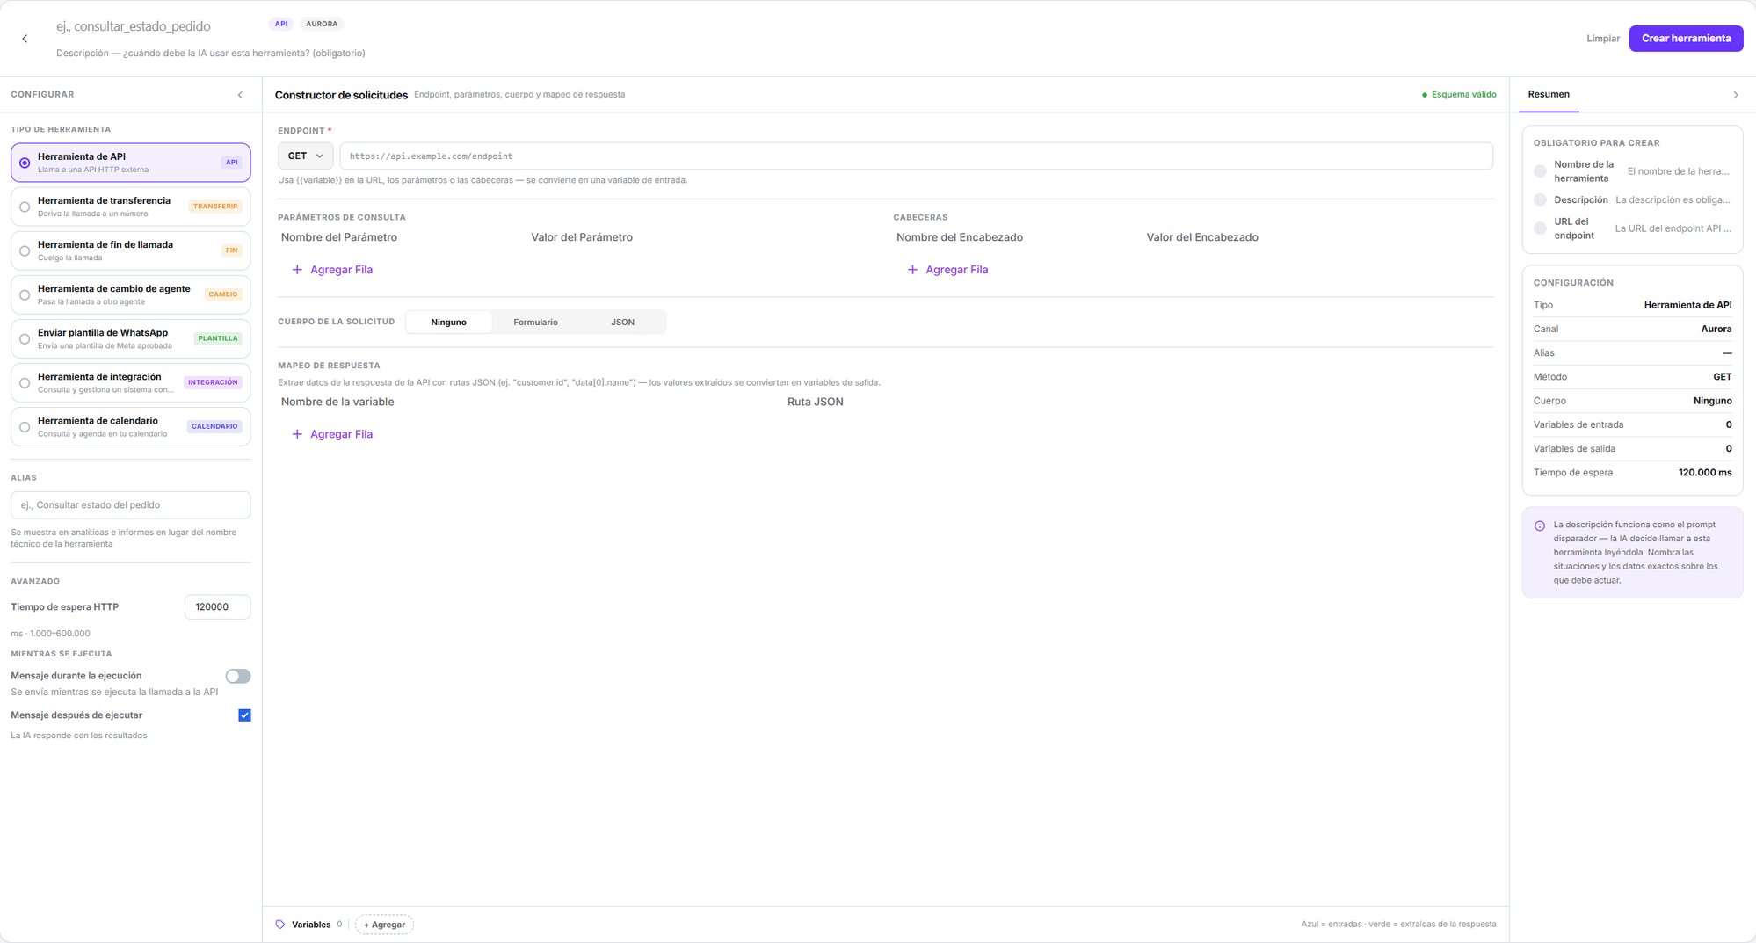The width and height of the screenshot is (1756, 943).
Task: Focus the endpoint URL input field
Action: 916,156
